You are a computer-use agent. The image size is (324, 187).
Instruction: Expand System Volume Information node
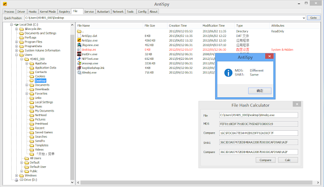[17, 51]
